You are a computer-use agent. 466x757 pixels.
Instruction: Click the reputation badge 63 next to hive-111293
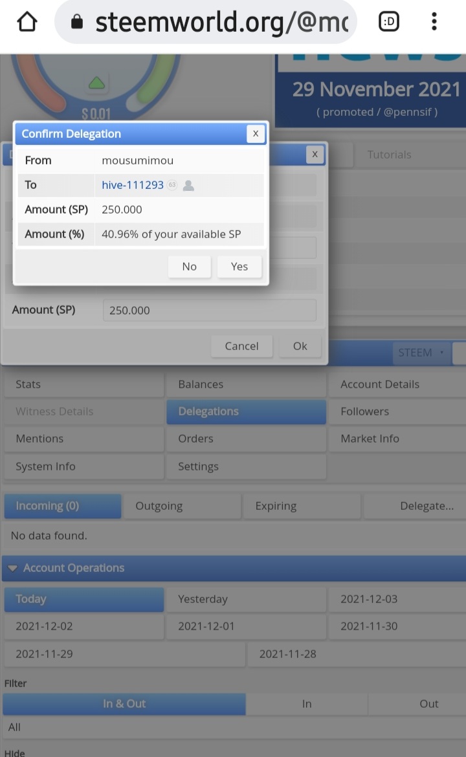point(172,185)
